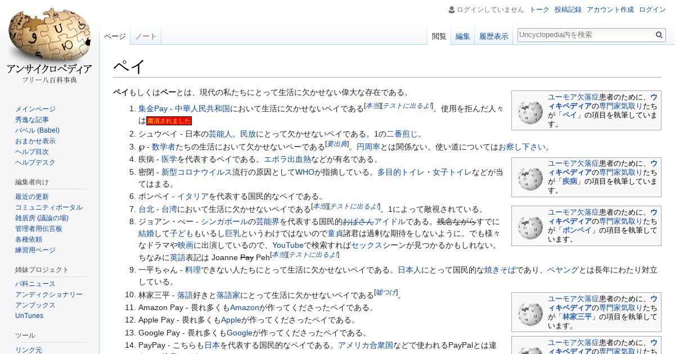Image resolution: width=675 pixels, height=354 pixels.
Task: Open UnTunes sidebar link
Action: pos(29,316)
